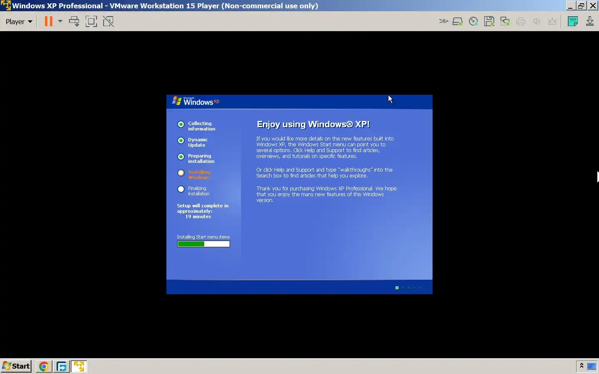
Task: Click the double-chevron expand devices icon
Action: (x=443, y=21)
